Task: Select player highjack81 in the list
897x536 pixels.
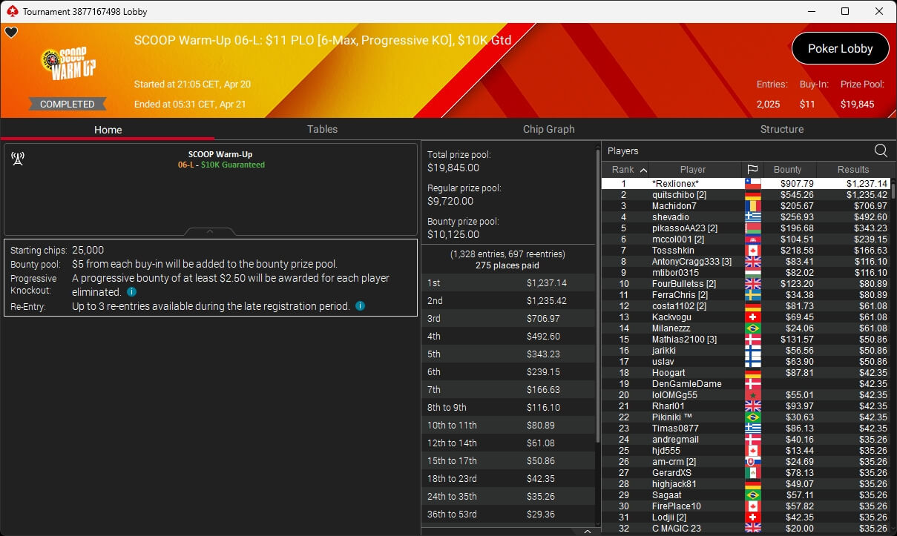Action: pyautogui.click(x=746, y=484)
